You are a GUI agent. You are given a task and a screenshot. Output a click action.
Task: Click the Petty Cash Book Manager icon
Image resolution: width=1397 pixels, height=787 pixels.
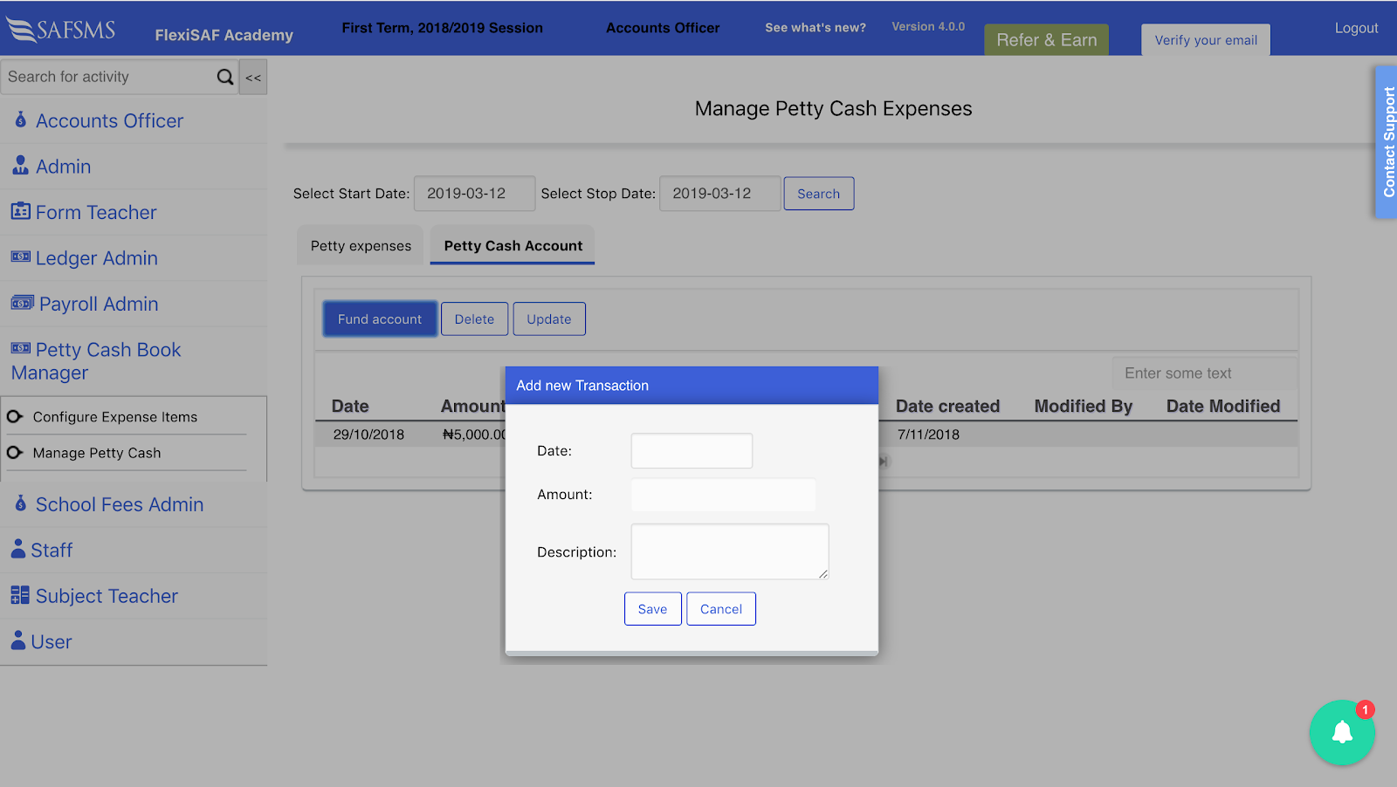tap(20, 348)
